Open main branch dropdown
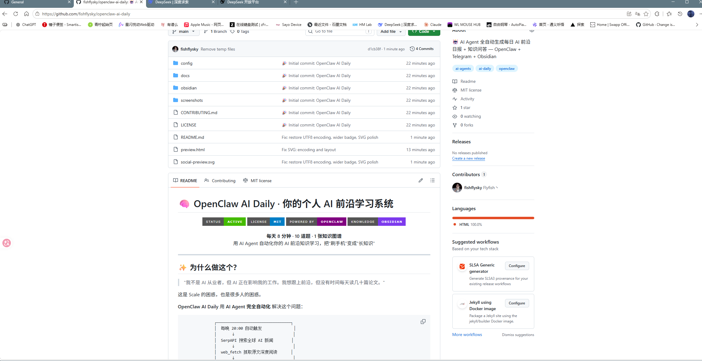Screen dimensions: 702x361 tap(184, 32)
